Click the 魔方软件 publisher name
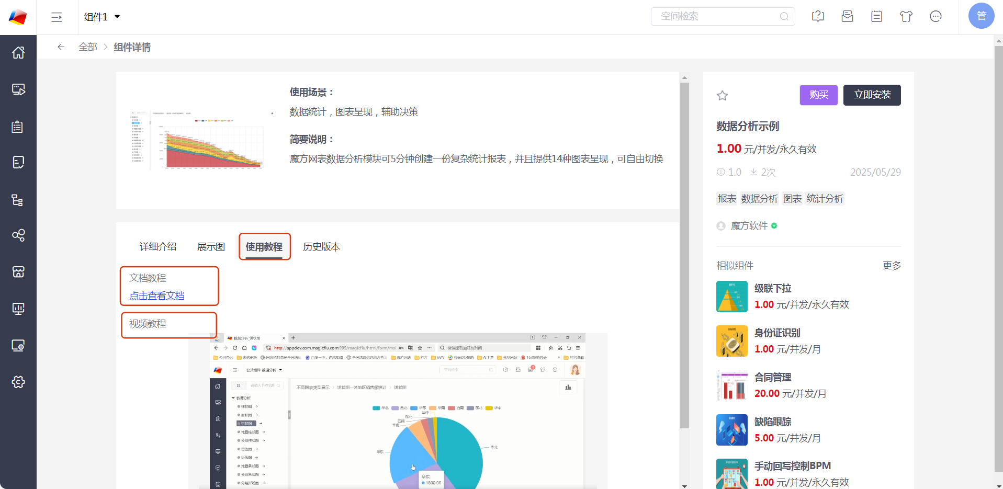 [x=749, y=226]
